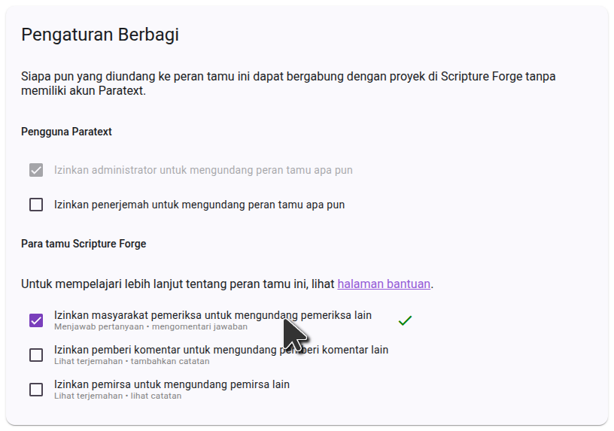Click the disabled administrator invite checkbox
The width and height of the screenshot is (614, 431).
tap(36, 170)
